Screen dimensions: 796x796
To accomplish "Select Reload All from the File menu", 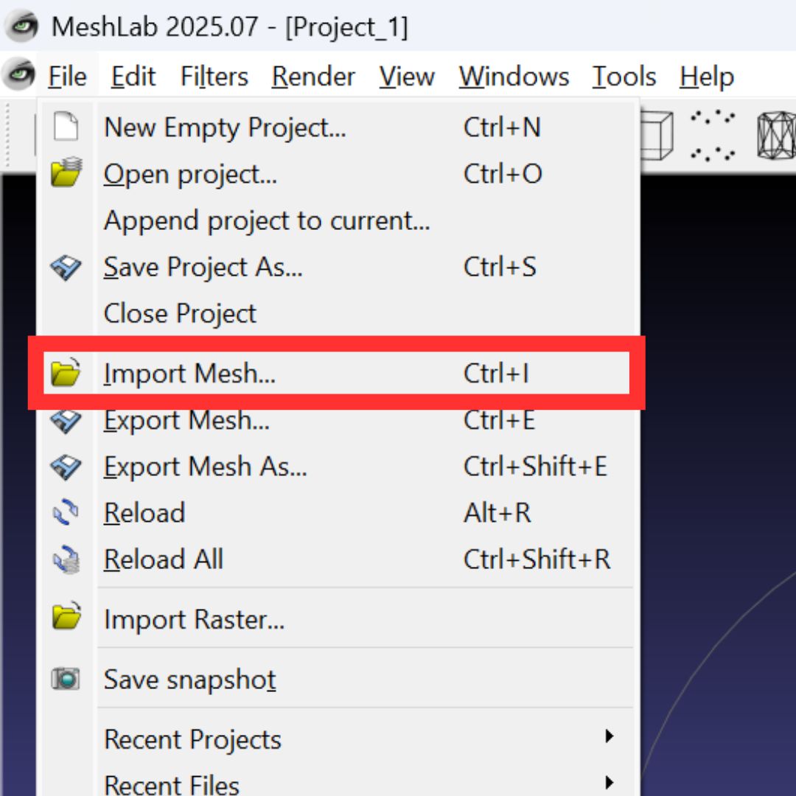I will click(164, 559).
